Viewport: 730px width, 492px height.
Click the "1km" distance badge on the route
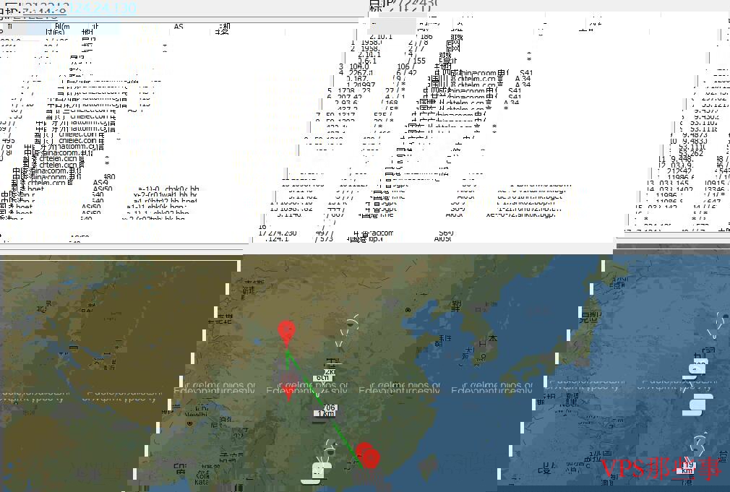[323, 414]
